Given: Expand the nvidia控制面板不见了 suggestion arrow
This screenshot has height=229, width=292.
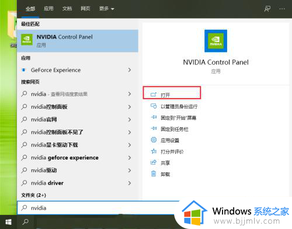Looking at the screenshot, I should (x=130, y=132).
